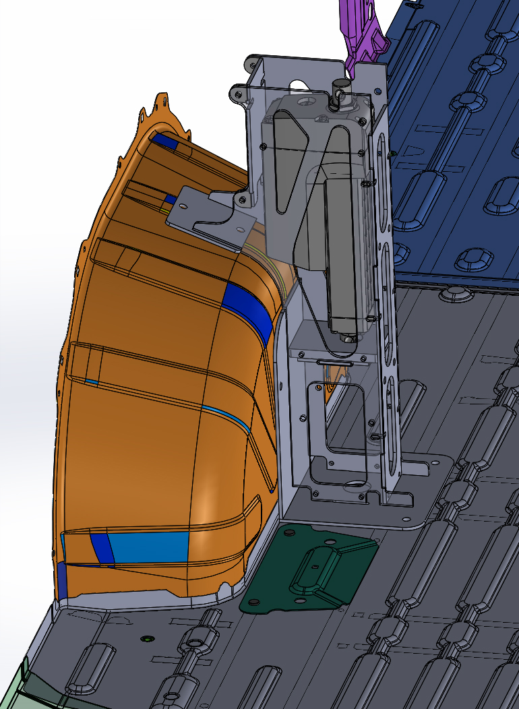Screen dimensions: 519x709
Task: Click the dark blue patch at orange panel top
Action: click(x=165, y=141)
